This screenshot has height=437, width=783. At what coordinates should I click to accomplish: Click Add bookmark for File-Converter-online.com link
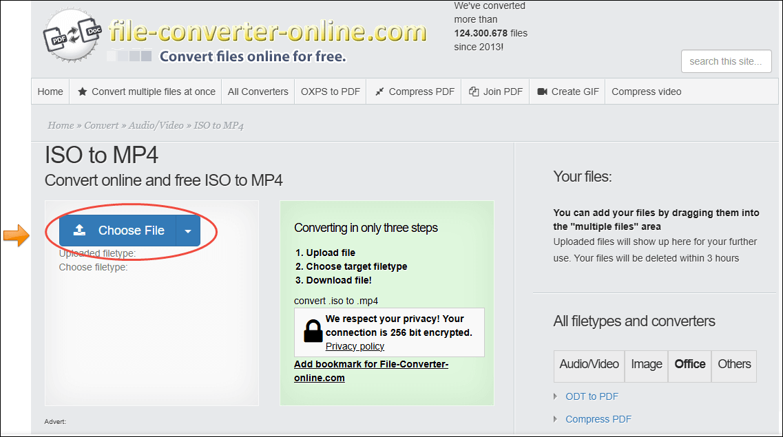[371, 371]
